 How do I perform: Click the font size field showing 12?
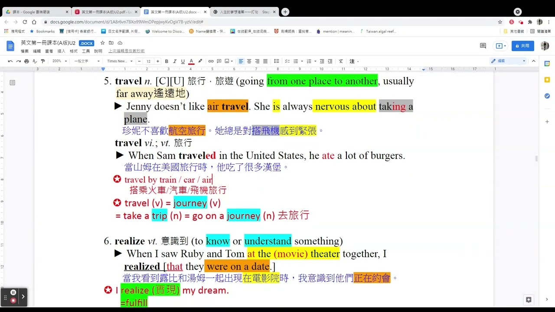[x=148, y=61]
